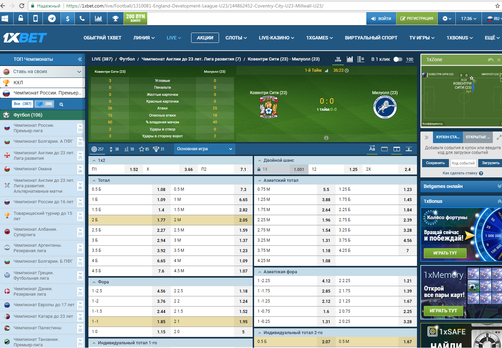This screenshot has height=348, width=502.
Task: Switch to single column layout icon
Action: (384, 149)
